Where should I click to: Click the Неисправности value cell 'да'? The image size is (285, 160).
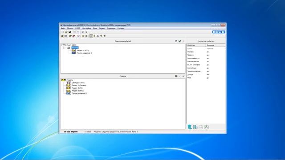coord(208,58)
